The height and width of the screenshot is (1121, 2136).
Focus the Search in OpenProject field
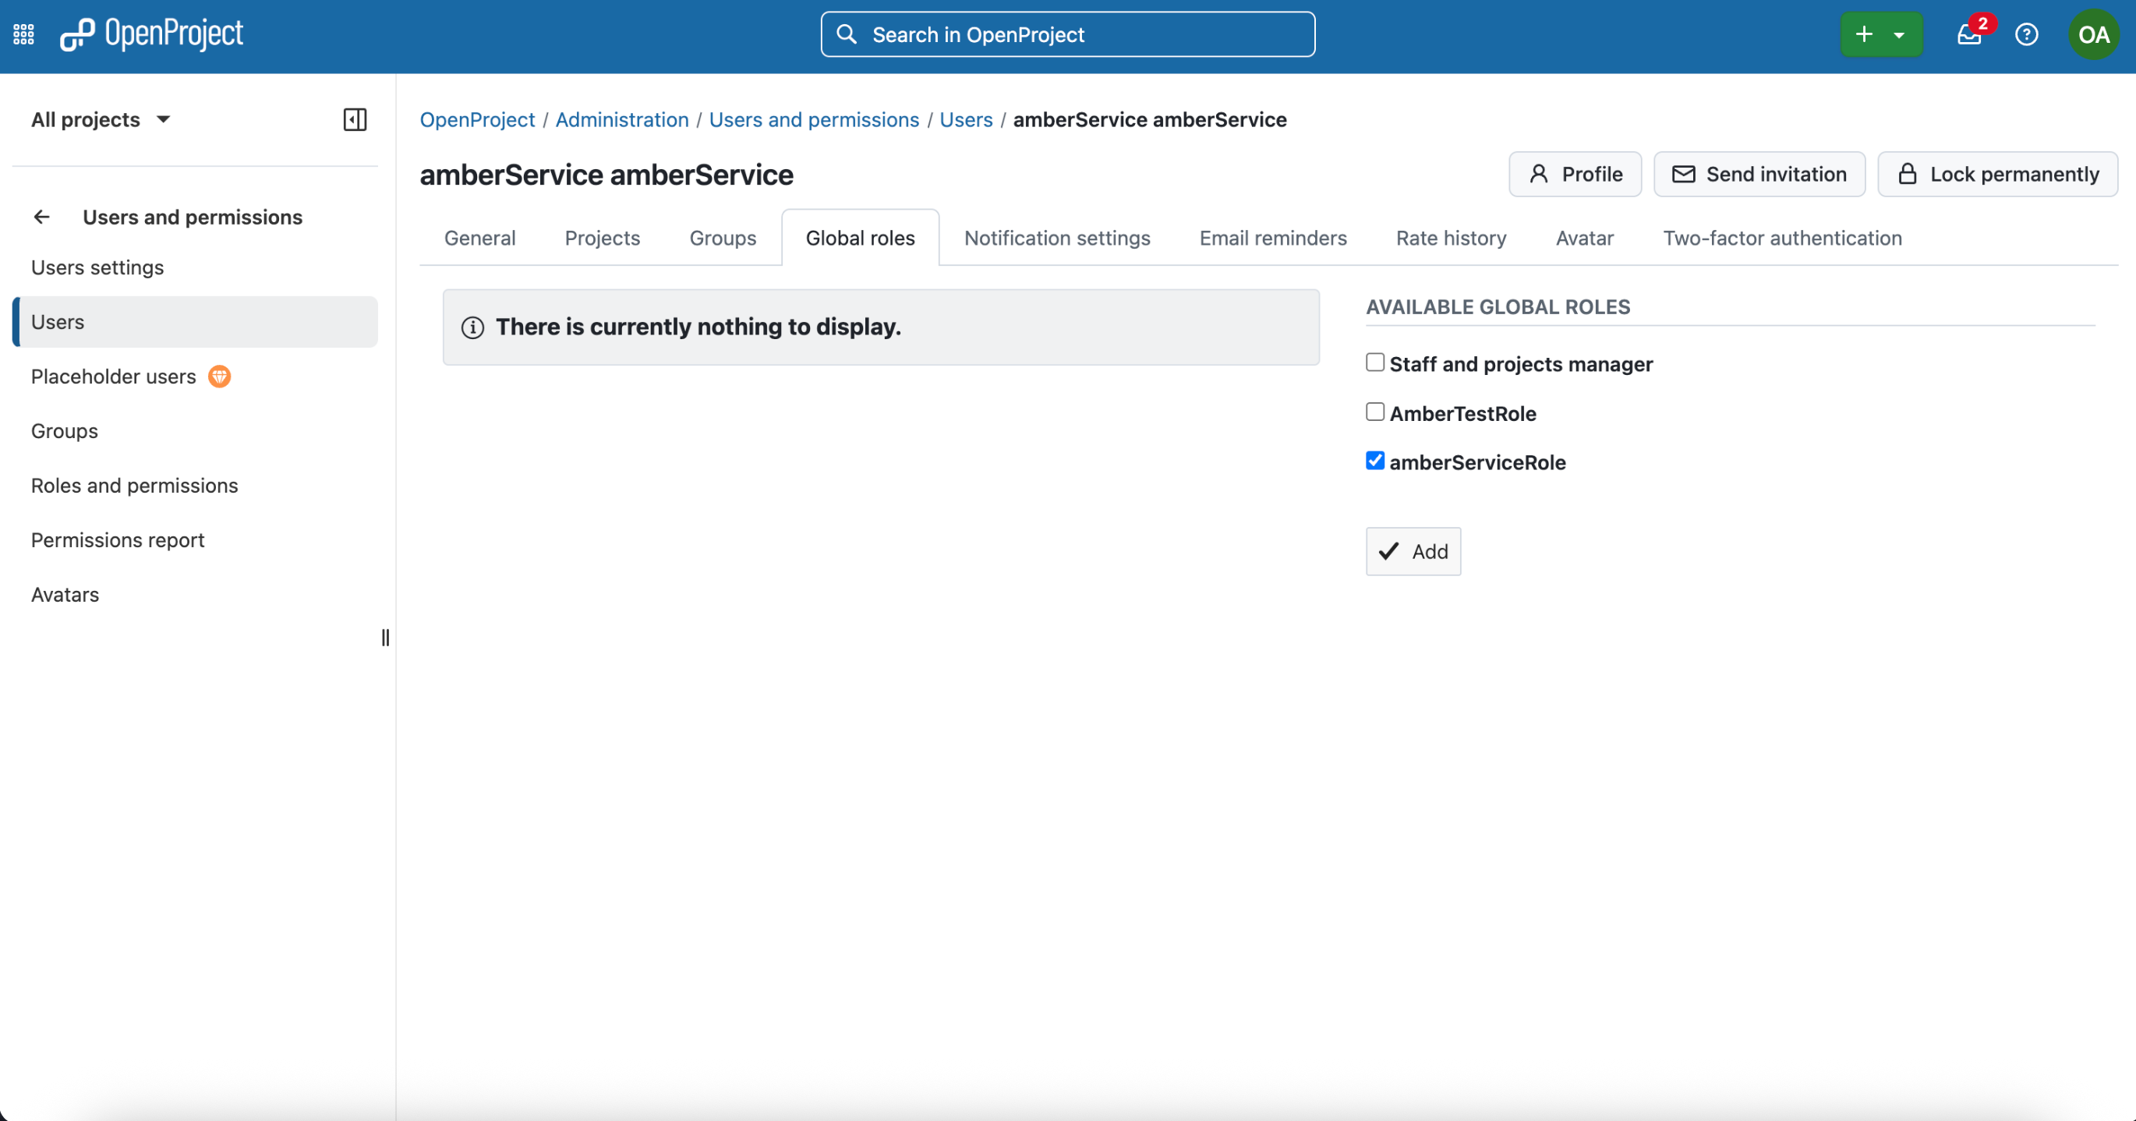tap(1067, 34)
